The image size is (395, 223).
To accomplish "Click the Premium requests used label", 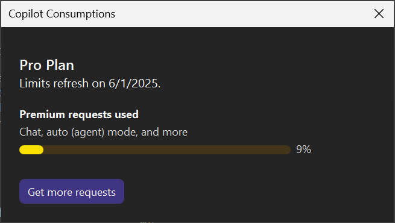I will [79, 115].
